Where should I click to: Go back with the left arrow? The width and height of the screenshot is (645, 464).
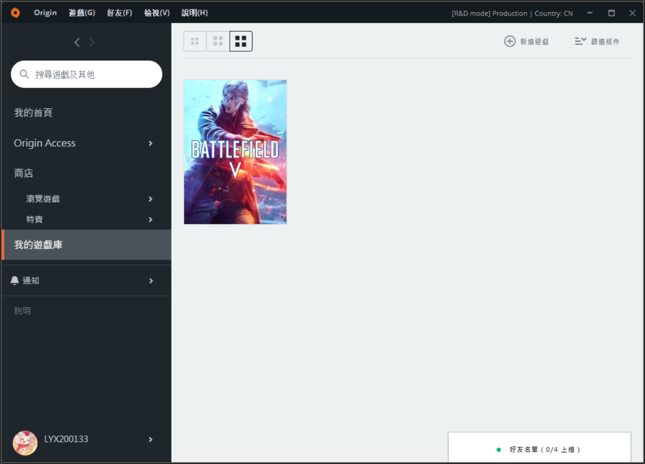[x=77, y=43]
